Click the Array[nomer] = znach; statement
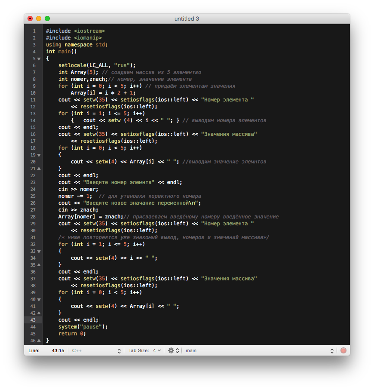Screen dimensions: 374x390 [91, 217]
